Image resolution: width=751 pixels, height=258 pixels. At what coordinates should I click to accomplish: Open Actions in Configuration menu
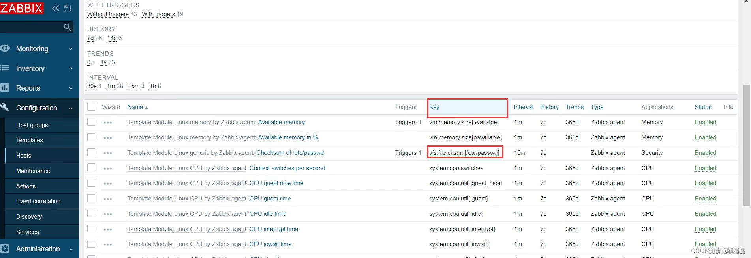click(26, 186)
